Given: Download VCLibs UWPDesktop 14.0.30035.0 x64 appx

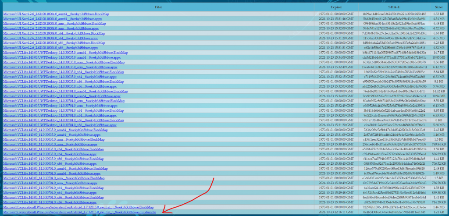Looking at the screenshot, I should pyautogui.click(x=59, y=76).
